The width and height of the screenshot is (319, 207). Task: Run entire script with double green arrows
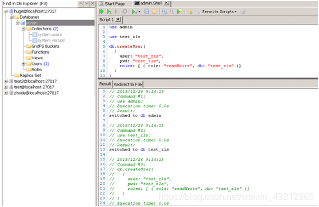tap(101, 11)
